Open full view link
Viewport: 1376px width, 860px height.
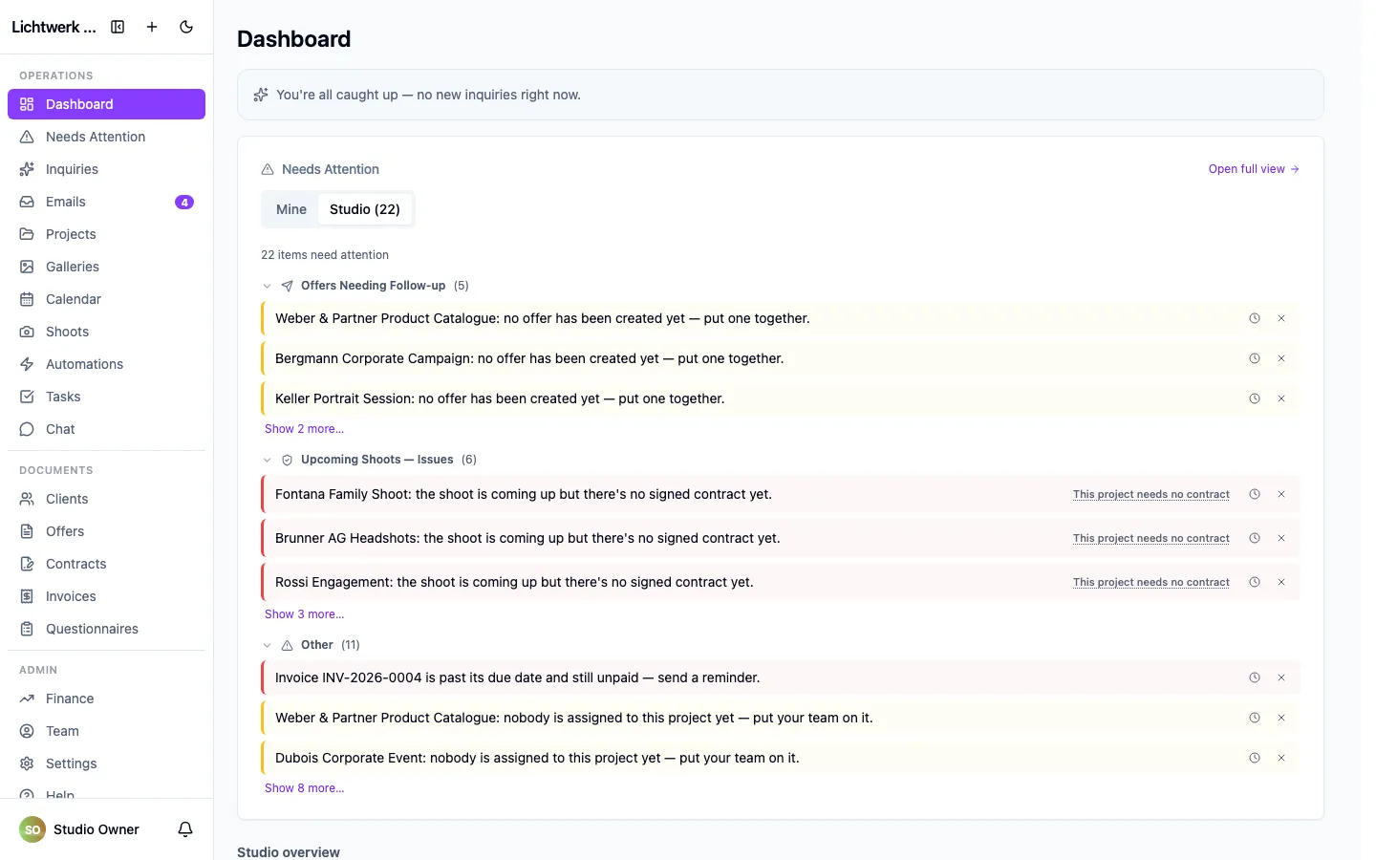(x=1254, y=169)
